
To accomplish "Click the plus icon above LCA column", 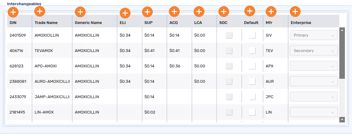I will [x=199, y=11].
